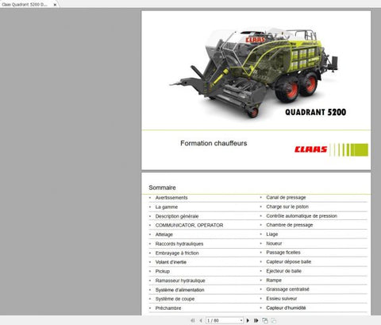Viewport: 381px width, 325px height.
Task: Go to the first page
Action: coord(193,320)
